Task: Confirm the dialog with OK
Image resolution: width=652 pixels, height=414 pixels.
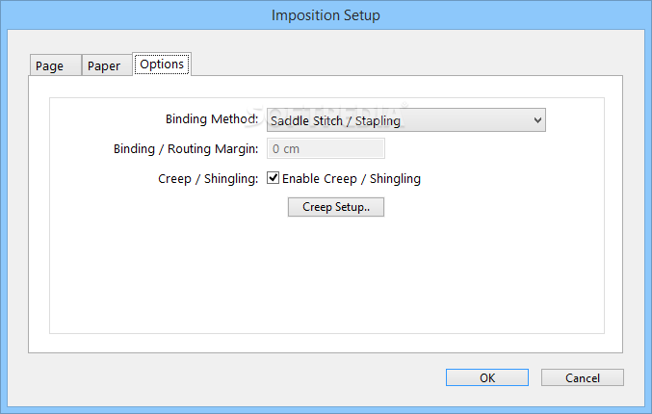Action: point(486,377)
